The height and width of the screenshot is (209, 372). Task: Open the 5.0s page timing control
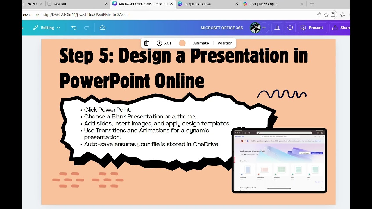(x=164, y=43)
